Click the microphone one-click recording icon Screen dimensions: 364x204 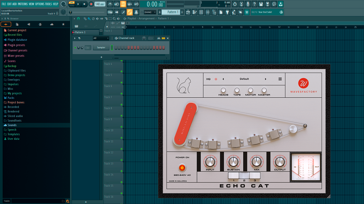click(x=248, y=4)
